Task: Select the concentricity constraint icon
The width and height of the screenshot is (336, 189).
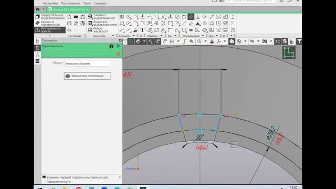Action: tap(205, 23)
